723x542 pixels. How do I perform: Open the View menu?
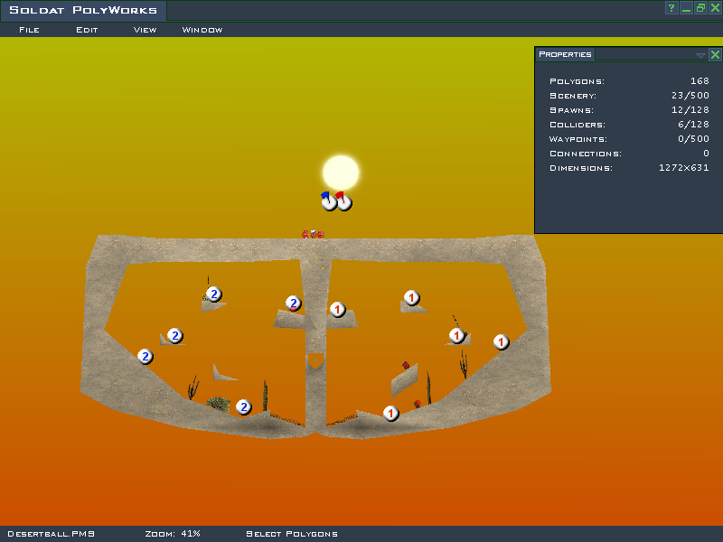(x=145, y=30)
